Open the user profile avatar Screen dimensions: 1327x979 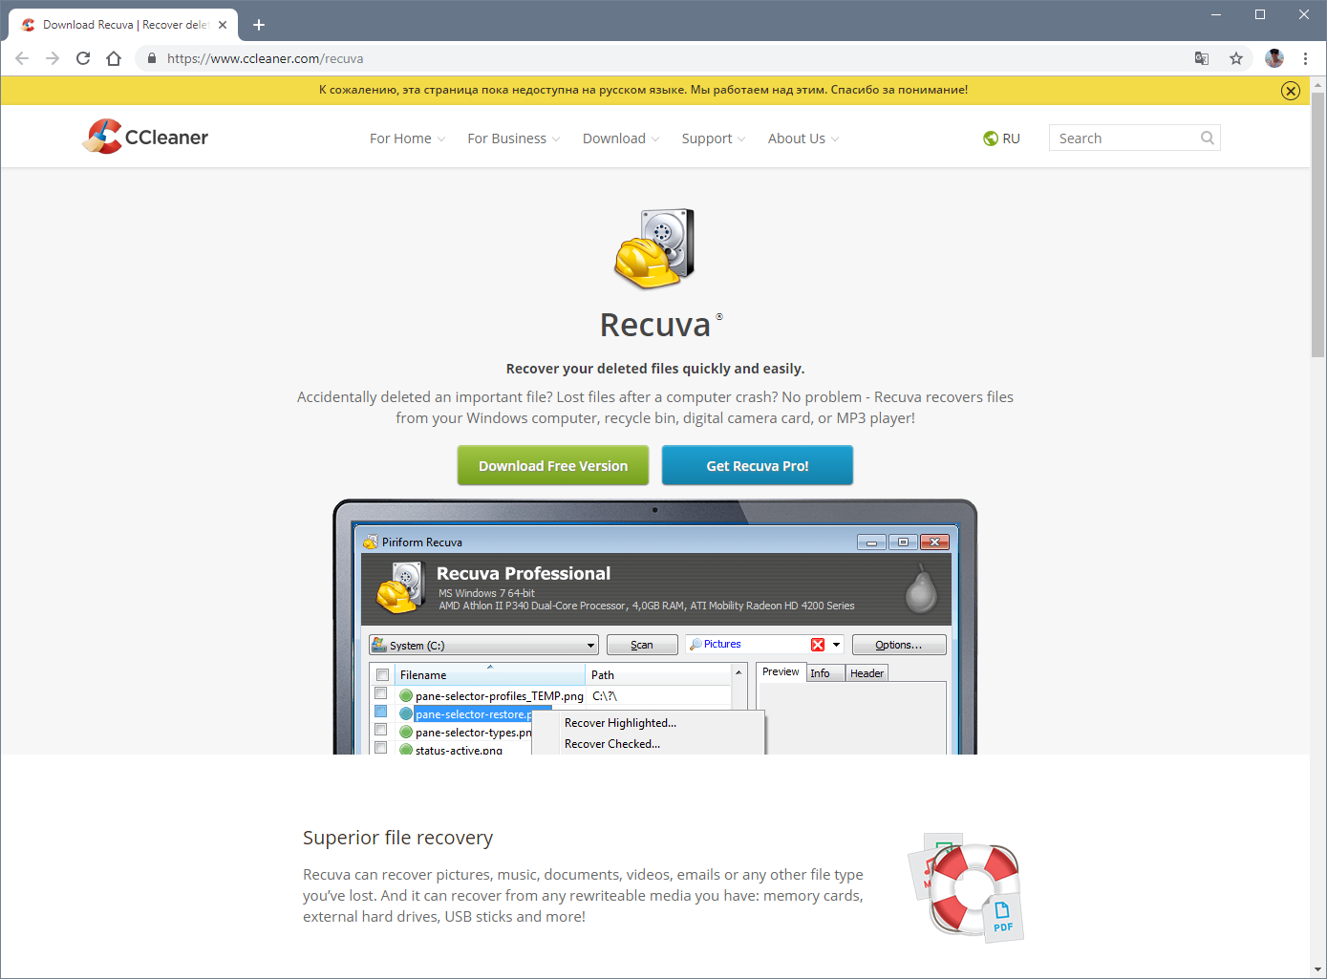[x=1274, y=58]
